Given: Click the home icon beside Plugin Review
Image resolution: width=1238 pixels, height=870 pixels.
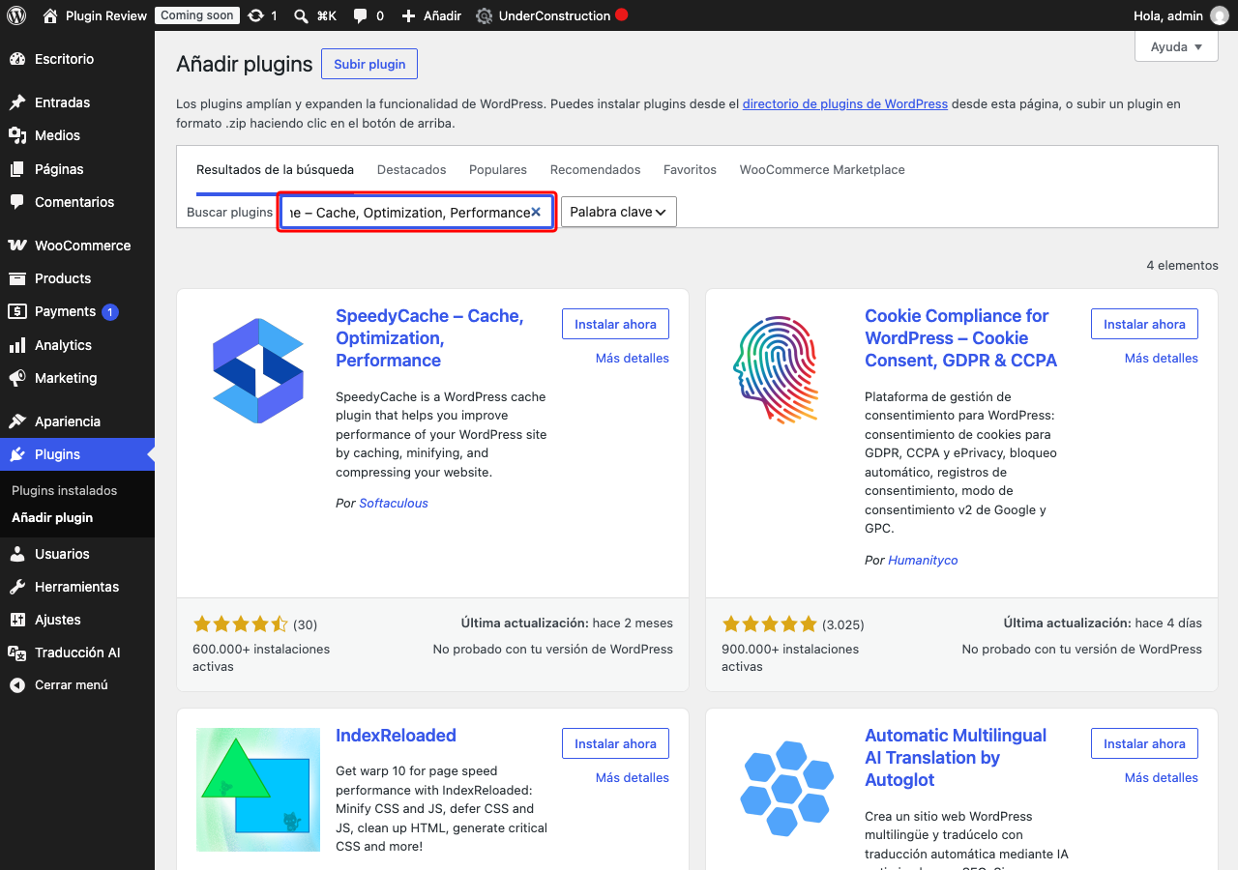Looking at the screenshot, I should [50, 15].
